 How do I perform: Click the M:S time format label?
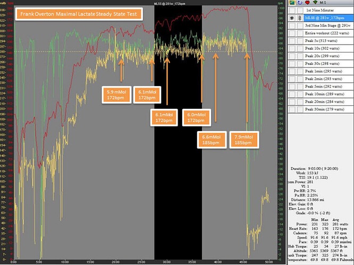[x=323, y=3]
